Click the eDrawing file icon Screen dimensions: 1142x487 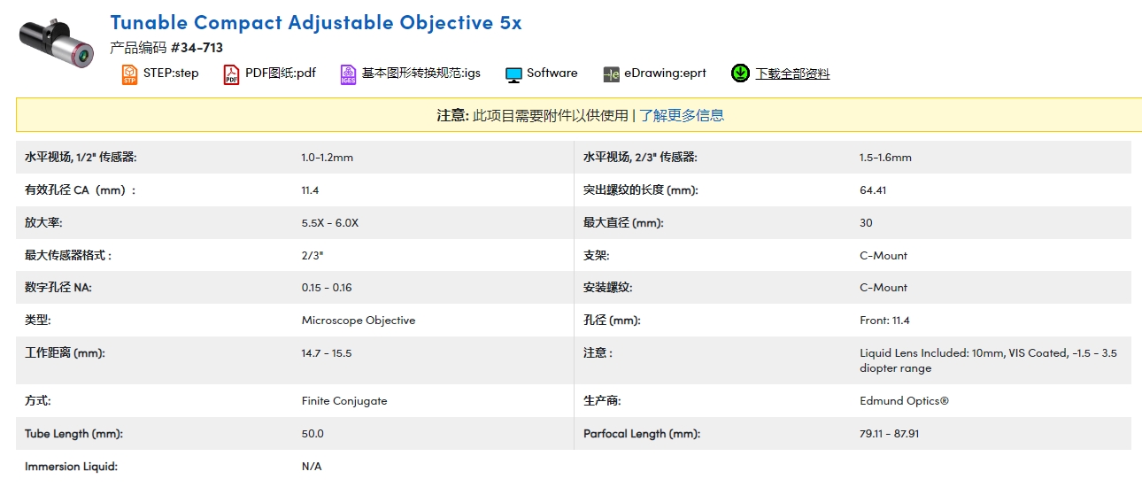[x=611, y=74]
